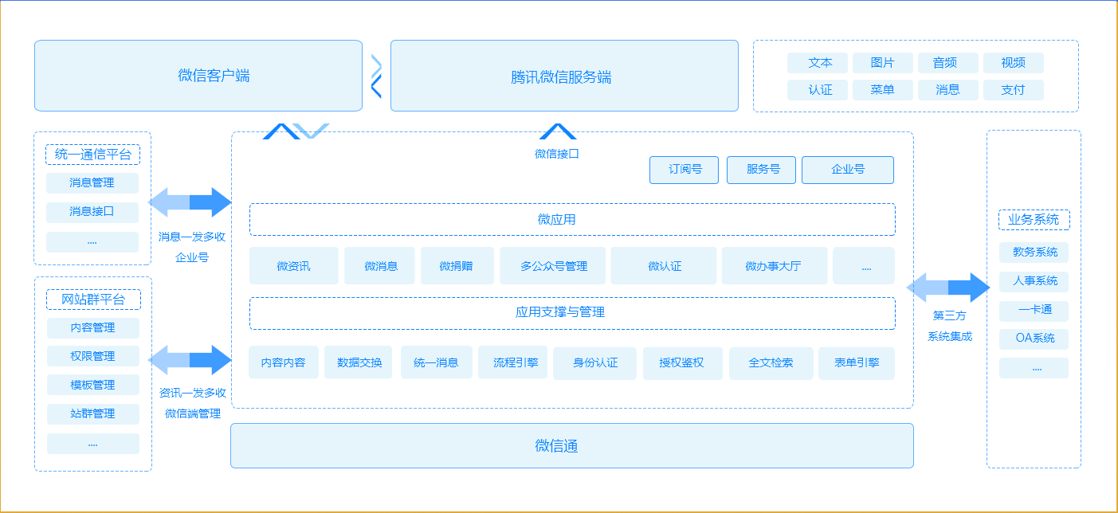Select the 支付 tag
Image resolution: width=1118 pixels, height=513 pixels.
pos(1014,90)
